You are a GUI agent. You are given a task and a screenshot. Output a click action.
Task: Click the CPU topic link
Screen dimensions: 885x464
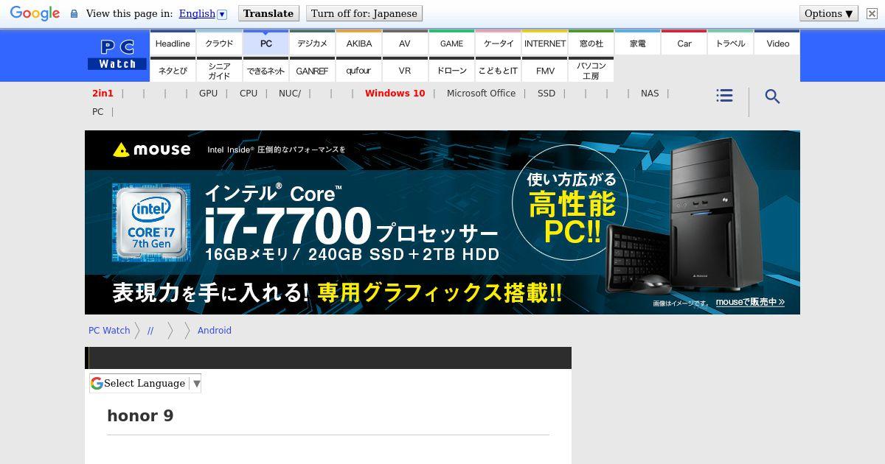(x=249, y=93)
